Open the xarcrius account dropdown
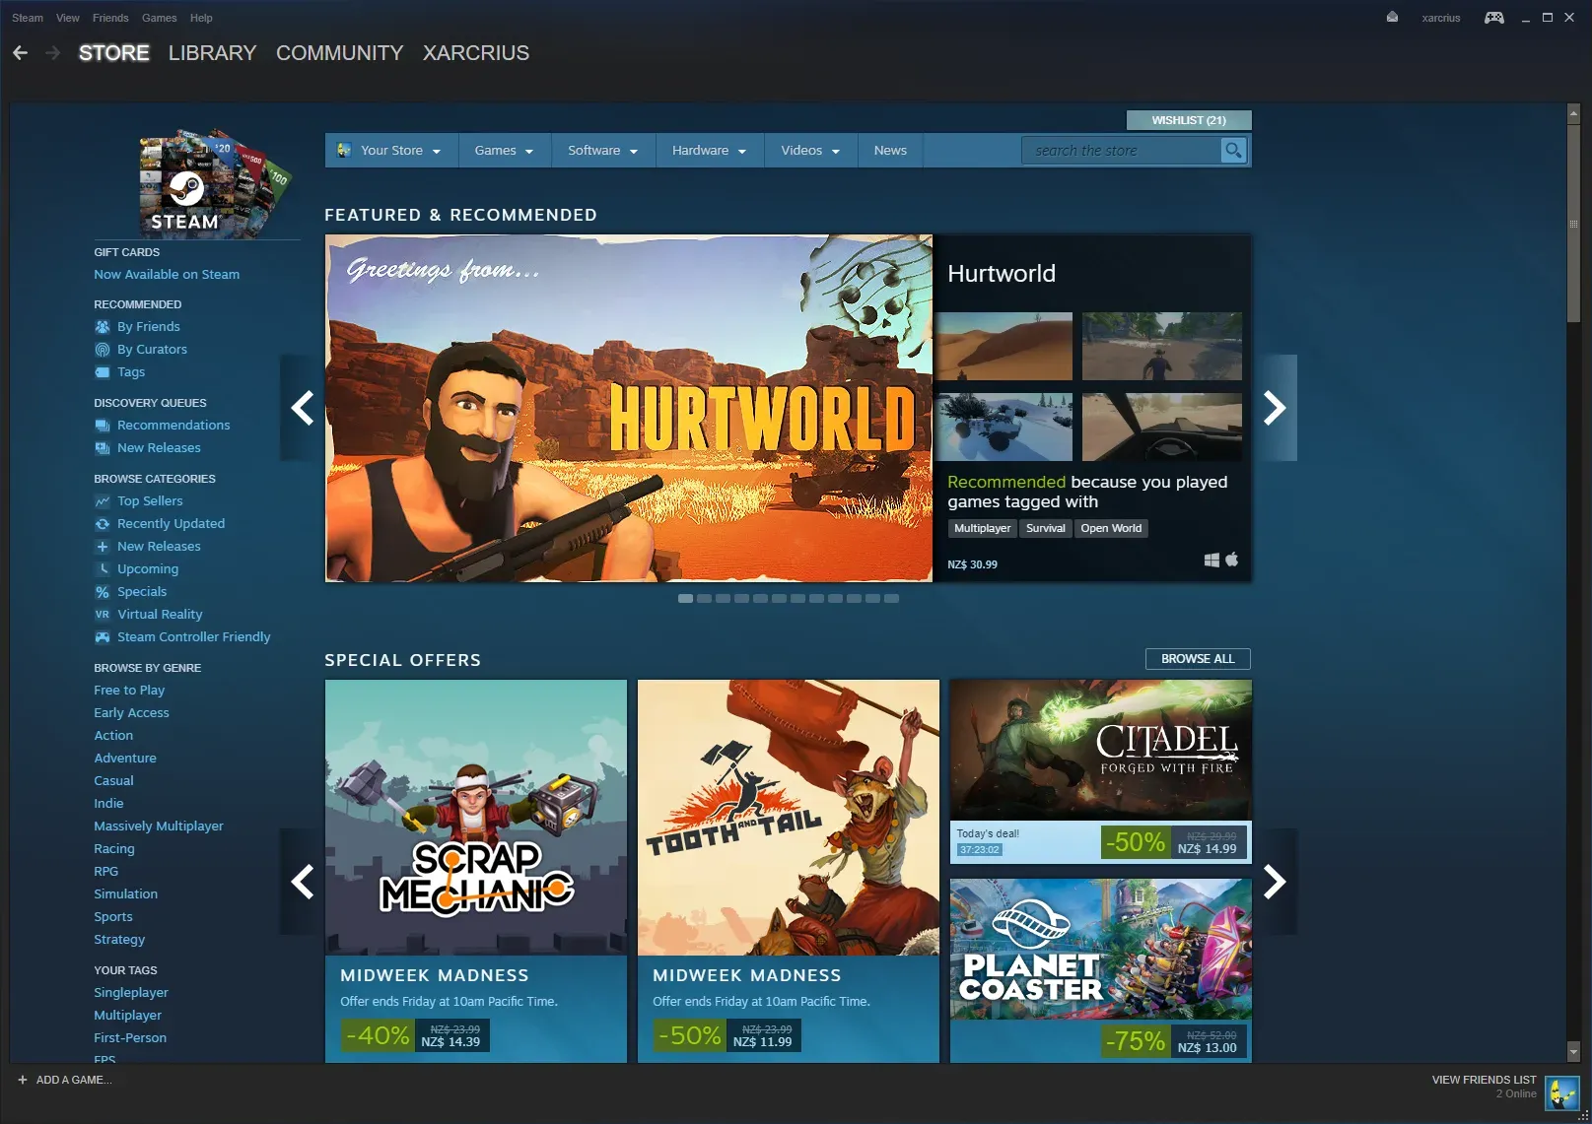Screen dimensions: 1592x1124 tap(1441, 18)
